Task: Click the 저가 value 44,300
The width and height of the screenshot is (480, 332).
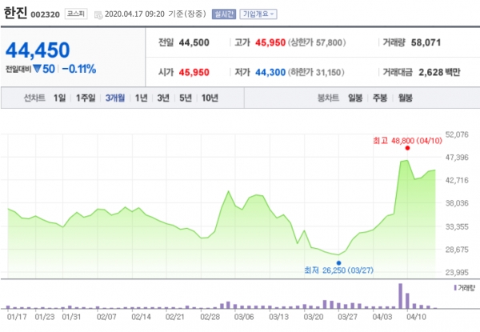Action: [x=270, y=73]
